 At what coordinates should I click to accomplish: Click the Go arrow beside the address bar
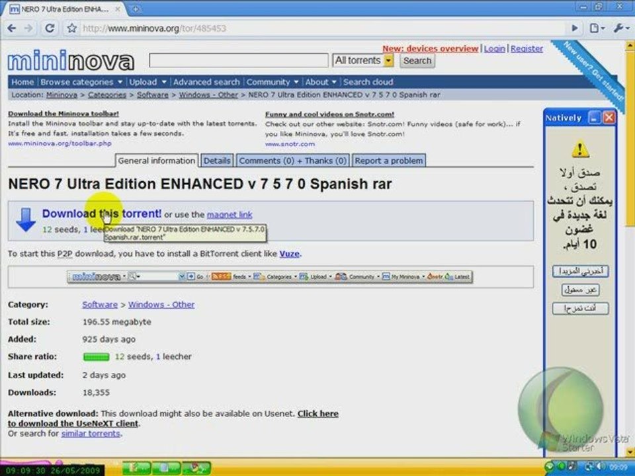[x=575, y=28]
